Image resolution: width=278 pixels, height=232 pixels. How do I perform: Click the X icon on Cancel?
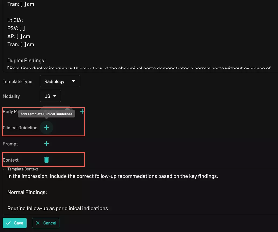(x=38, y=223)
